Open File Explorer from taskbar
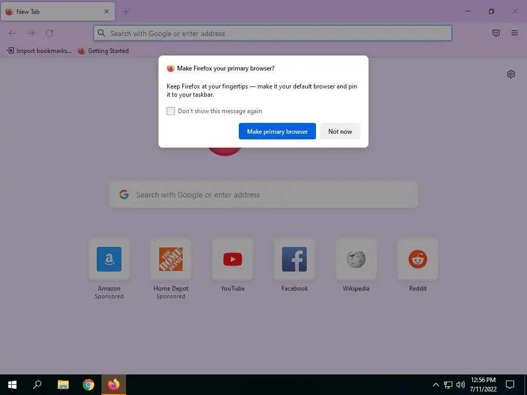This screenshot has width=527, height=395. click(63, 385)
